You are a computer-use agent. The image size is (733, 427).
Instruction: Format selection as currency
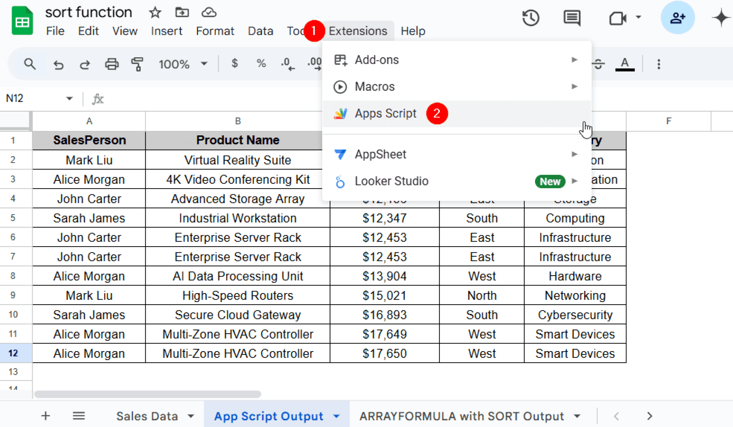235,64
